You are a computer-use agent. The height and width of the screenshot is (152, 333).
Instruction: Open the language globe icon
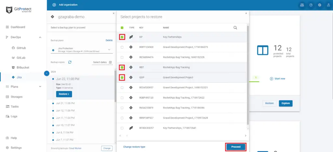click(320, 5)
